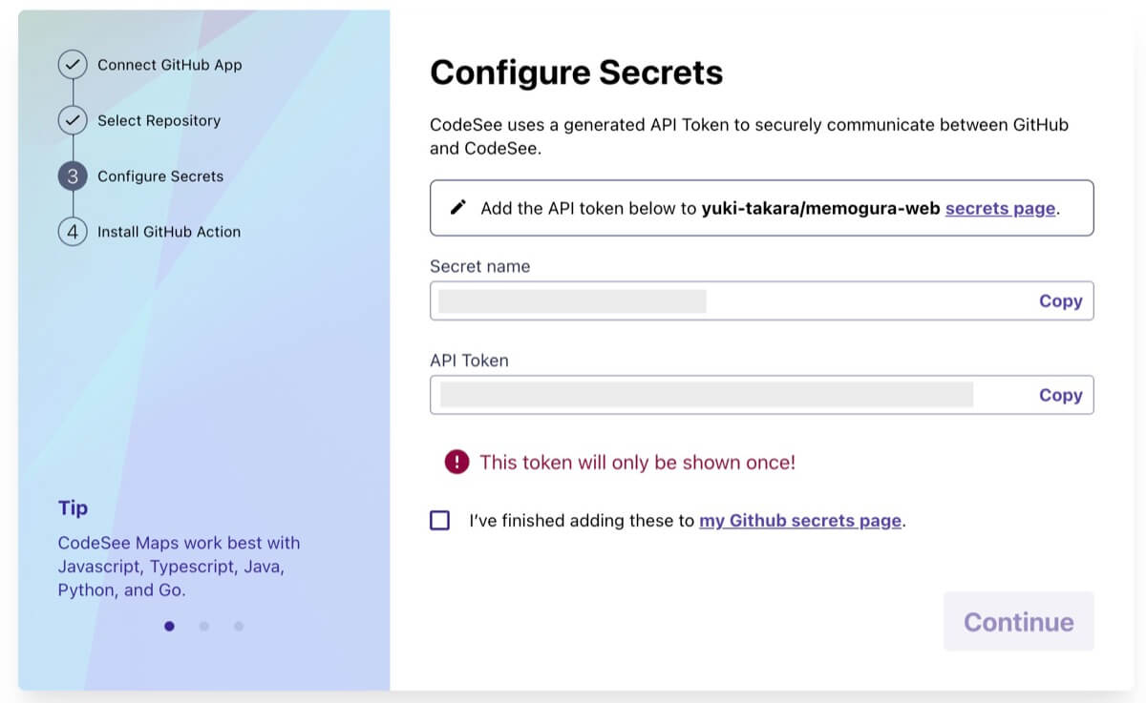Image resolution: width=1146 pixels, height=703 pixels.
Task: Click the pencil icon beside API token instruction
Action: [458, 208]
